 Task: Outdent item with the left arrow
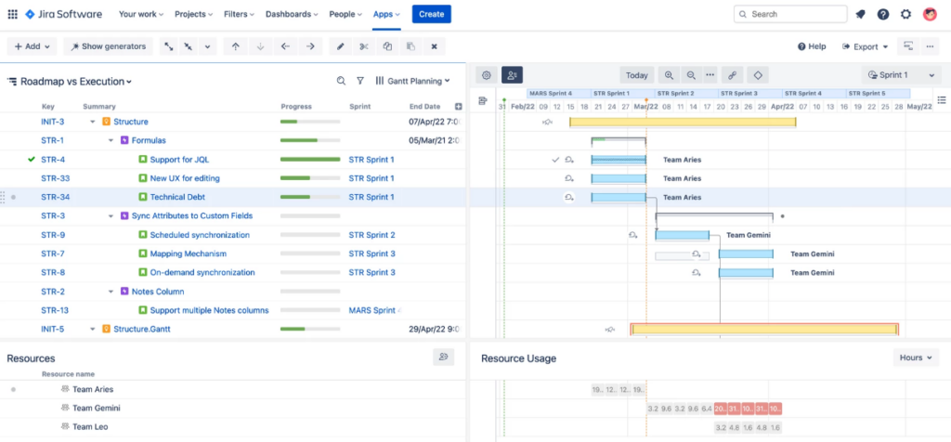[x=286, y=46]
